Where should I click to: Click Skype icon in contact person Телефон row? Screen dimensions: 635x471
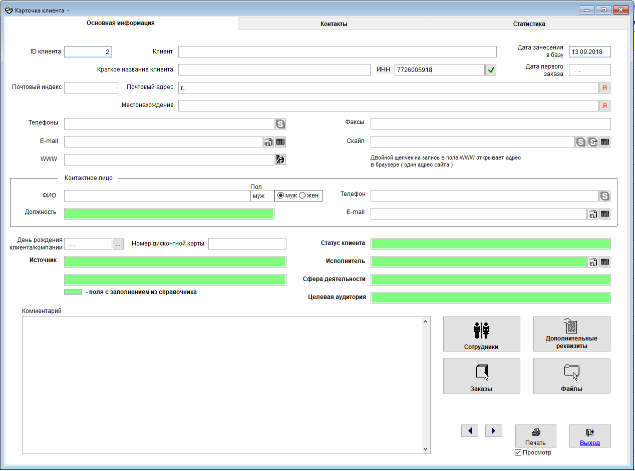[605, 196]
